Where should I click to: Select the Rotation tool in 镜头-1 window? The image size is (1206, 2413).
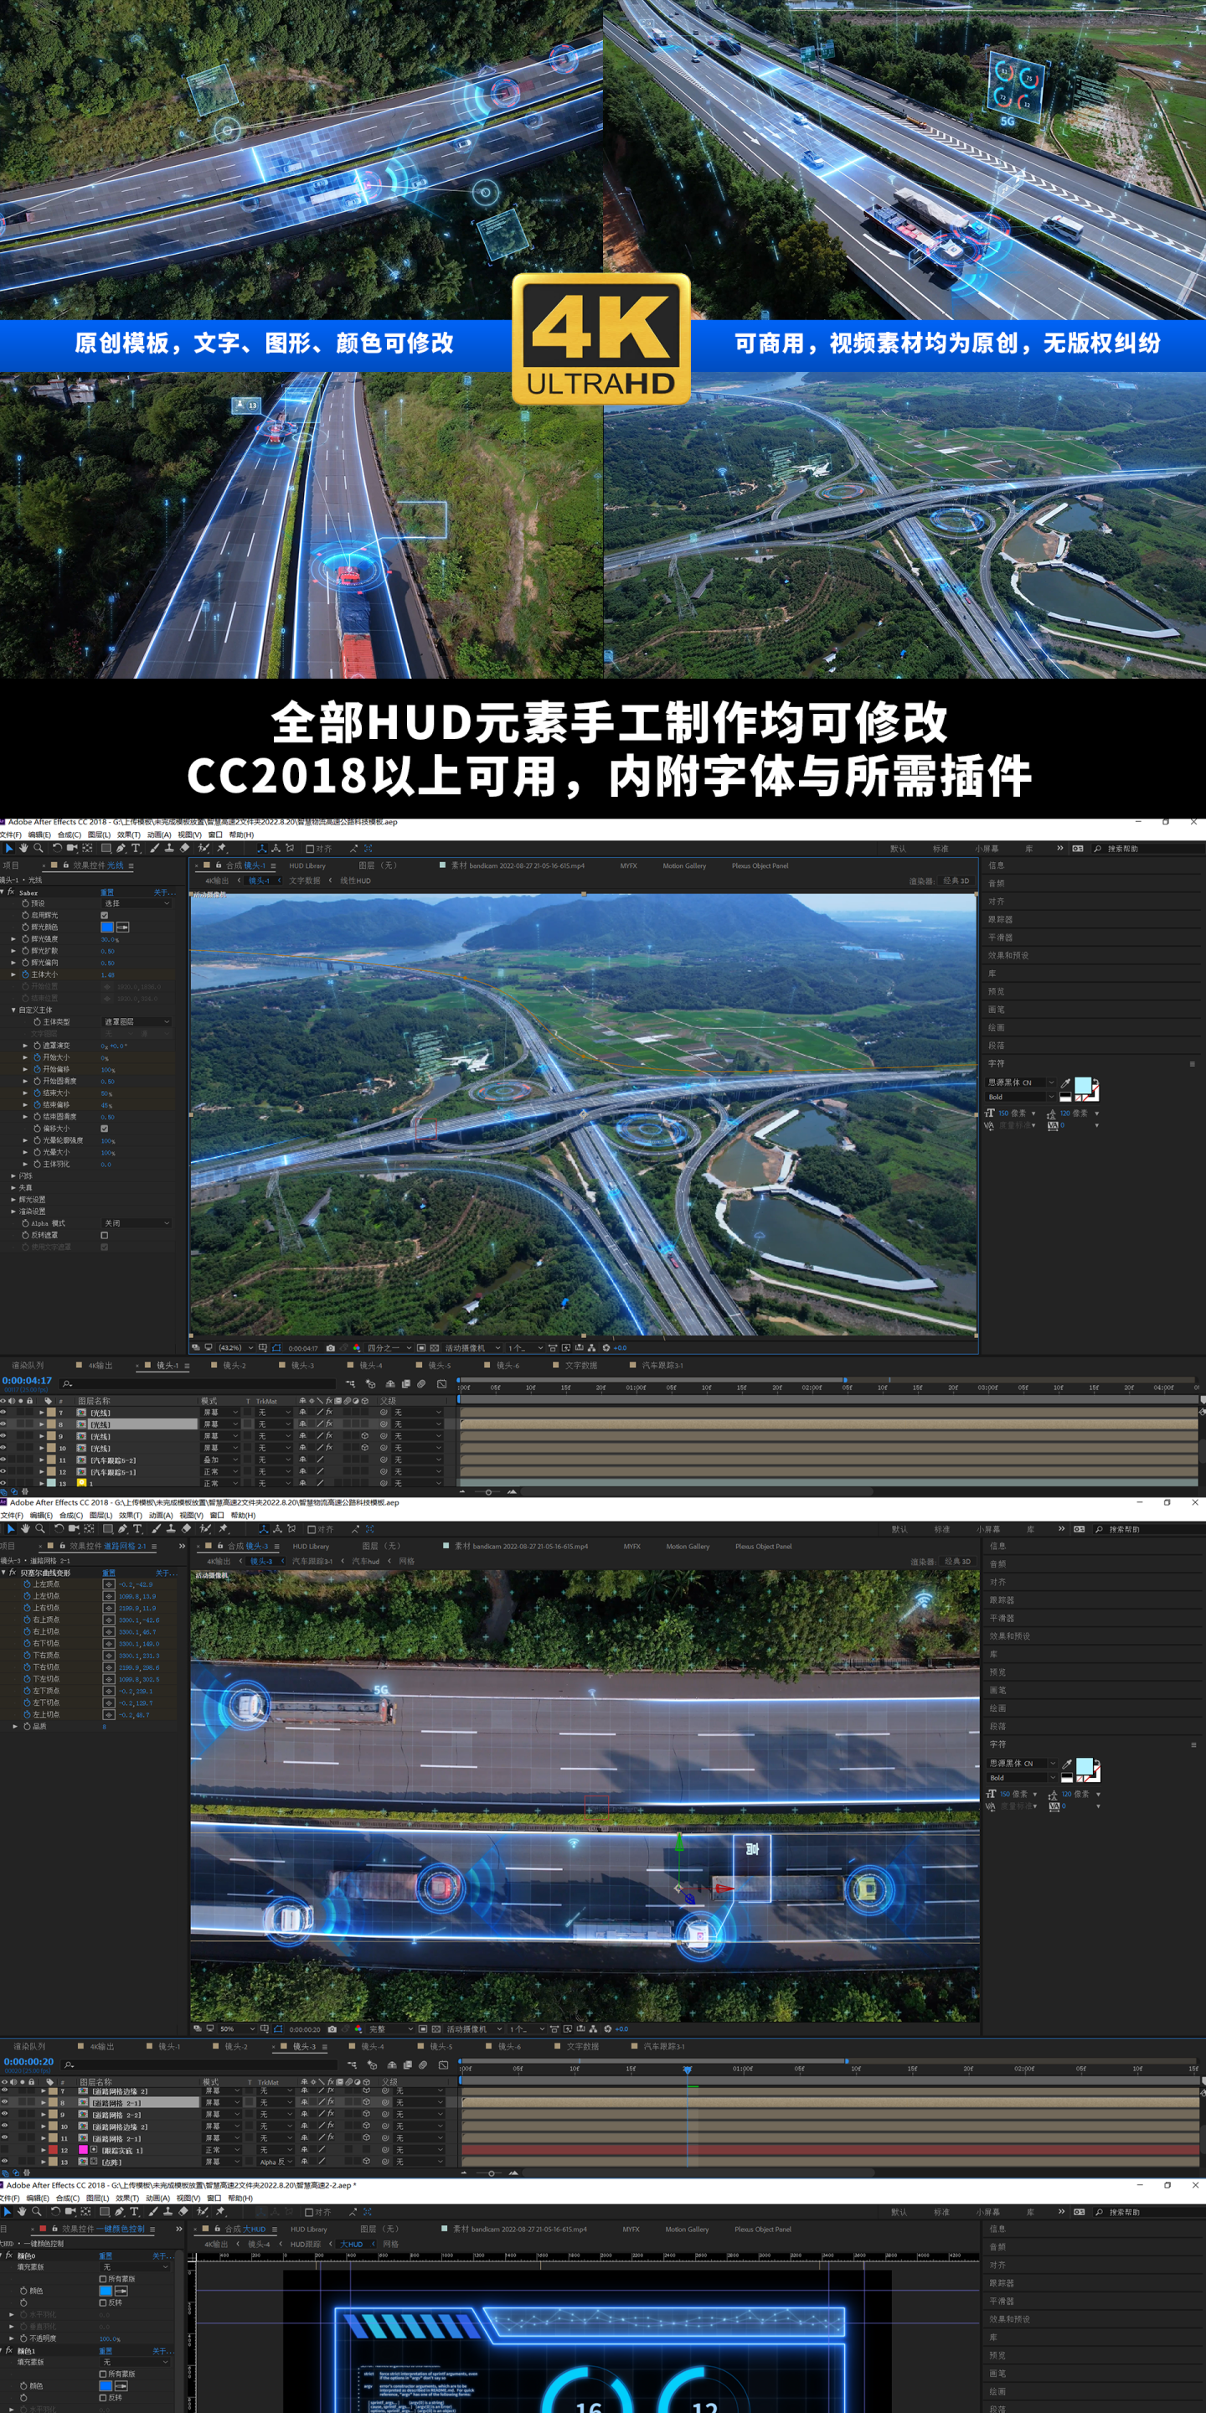click(x=57, y=848)
